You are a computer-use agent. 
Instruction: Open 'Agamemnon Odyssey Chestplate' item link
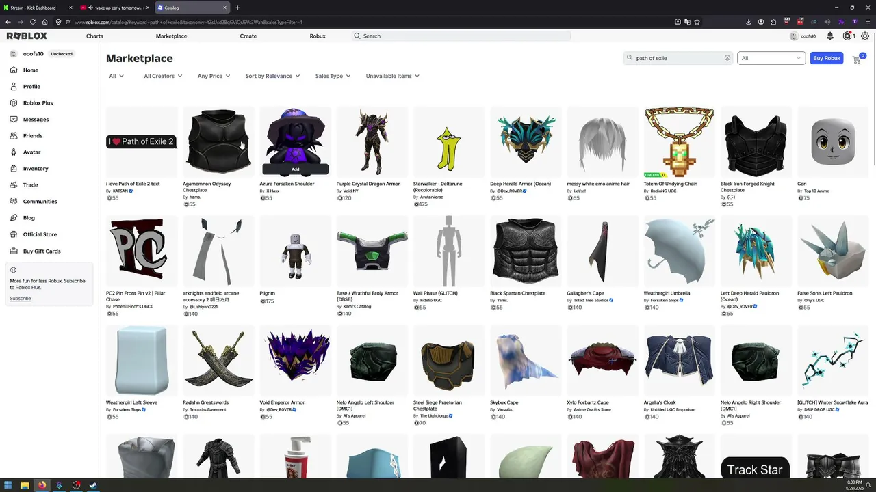coord(207,187)
